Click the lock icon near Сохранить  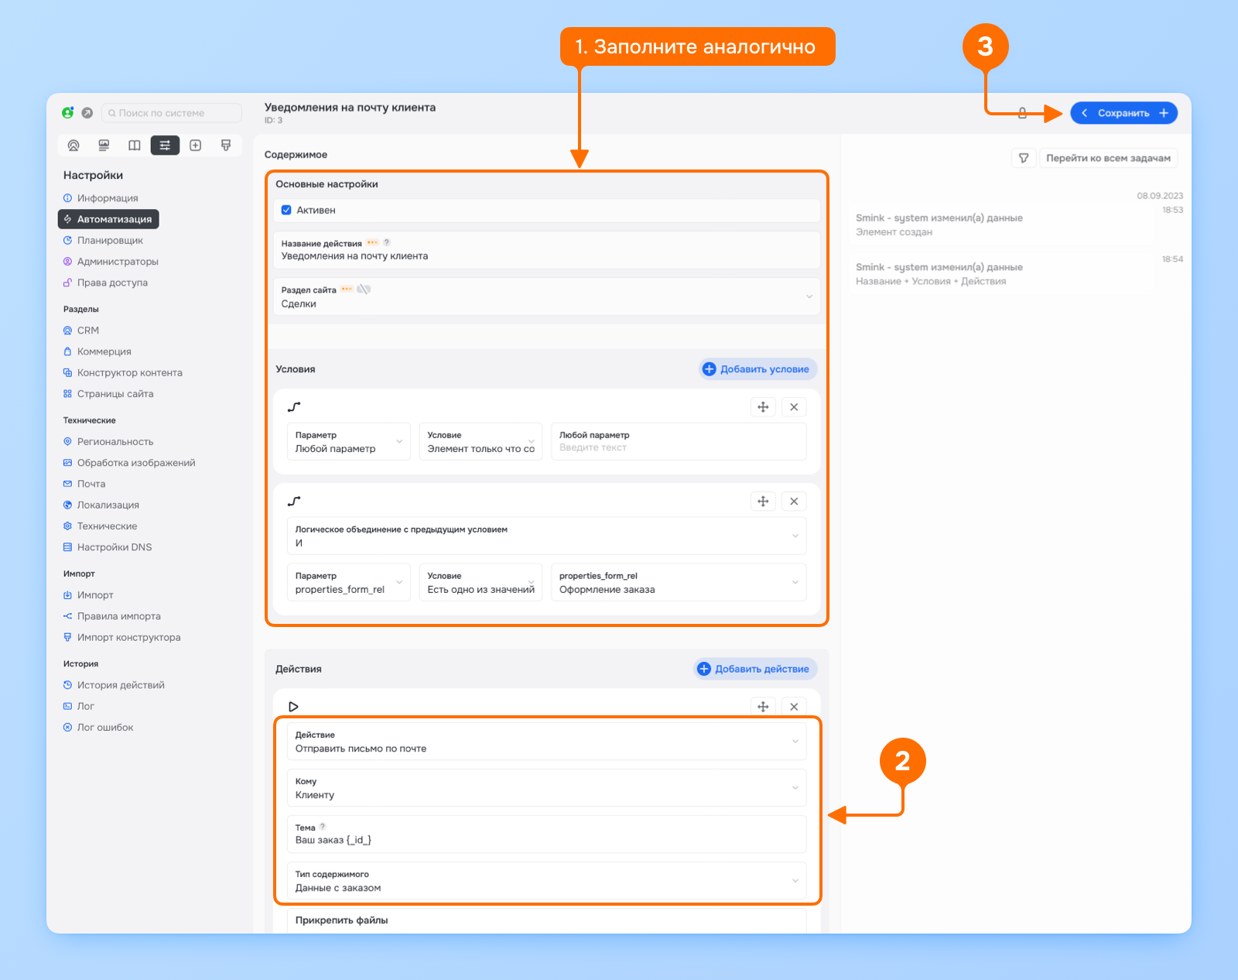click(1022, 113)
